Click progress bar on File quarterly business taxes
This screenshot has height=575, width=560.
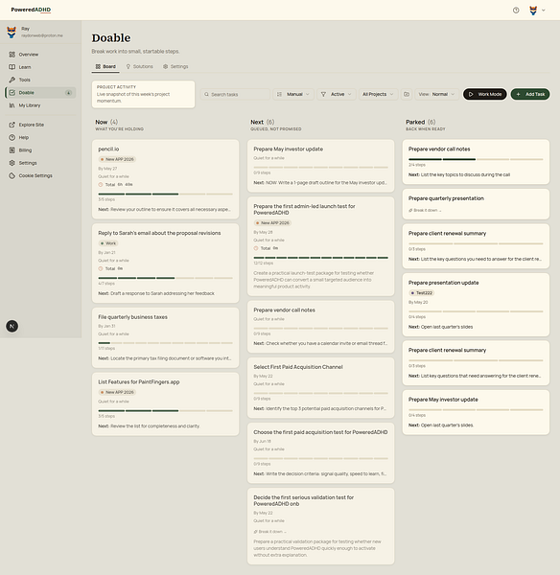(166, 343)
